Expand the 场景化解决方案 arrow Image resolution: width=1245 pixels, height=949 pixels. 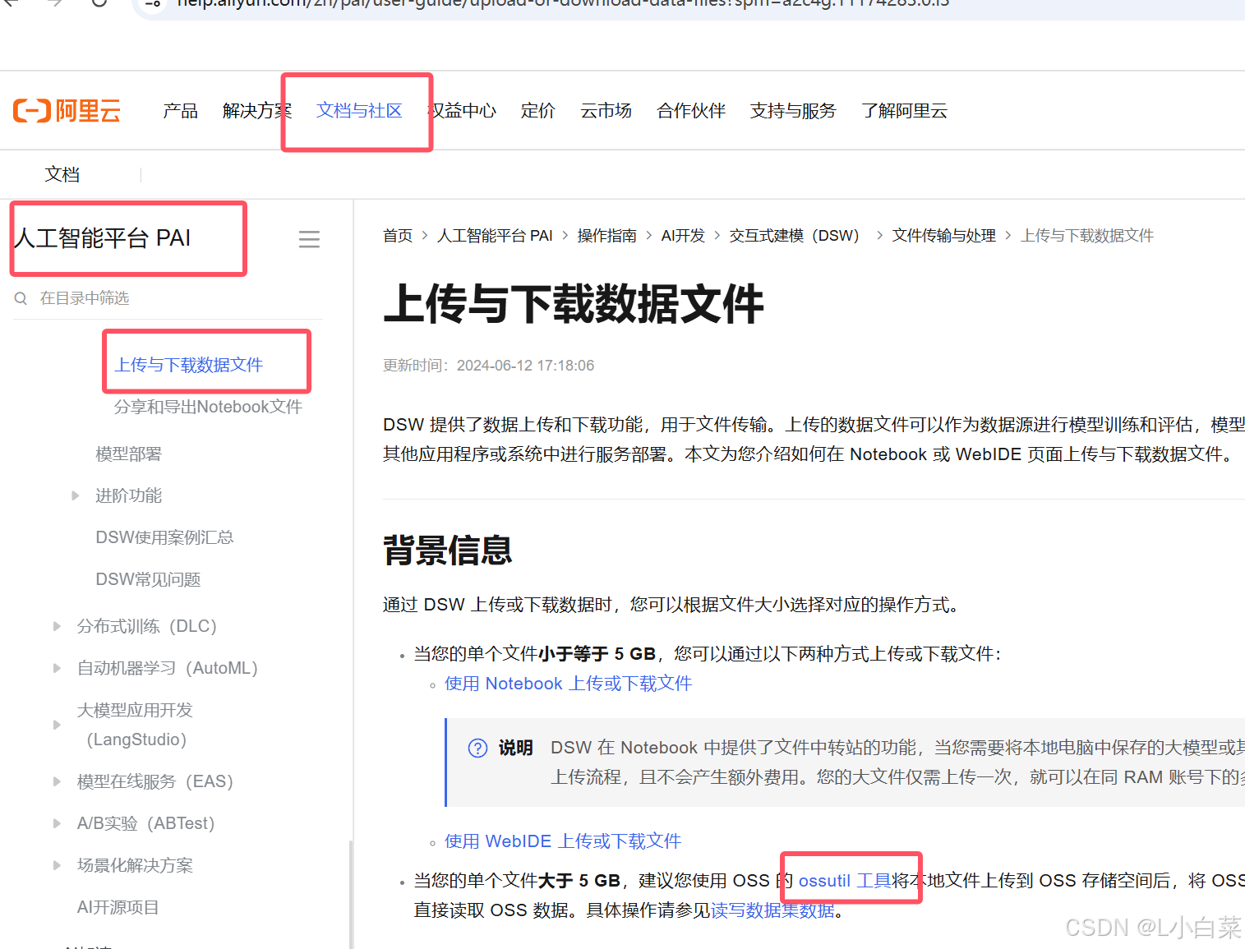(x=57, y=865)
